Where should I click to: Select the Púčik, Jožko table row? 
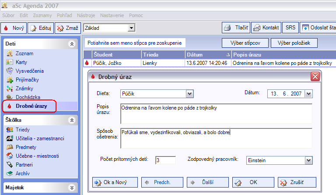coord(210,63)
